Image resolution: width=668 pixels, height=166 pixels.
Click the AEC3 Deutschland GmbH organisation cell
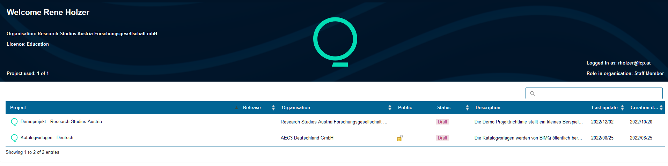pyautogui.click(x=307, y=138)
